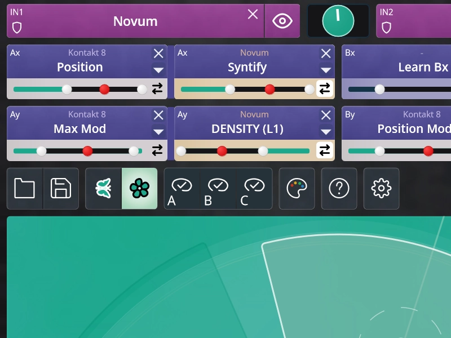This screenshot has width=451, height=338.
Task: Click the Novum title in IN1
Action: [135, 21]
